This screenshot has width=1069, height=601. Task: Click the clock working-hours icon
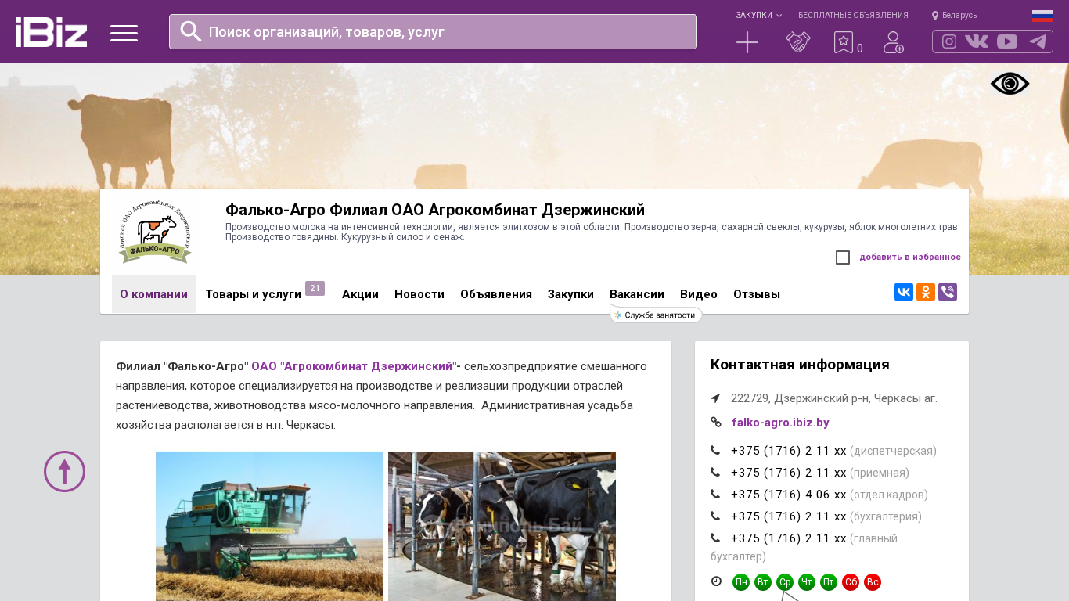click(716, 581)
